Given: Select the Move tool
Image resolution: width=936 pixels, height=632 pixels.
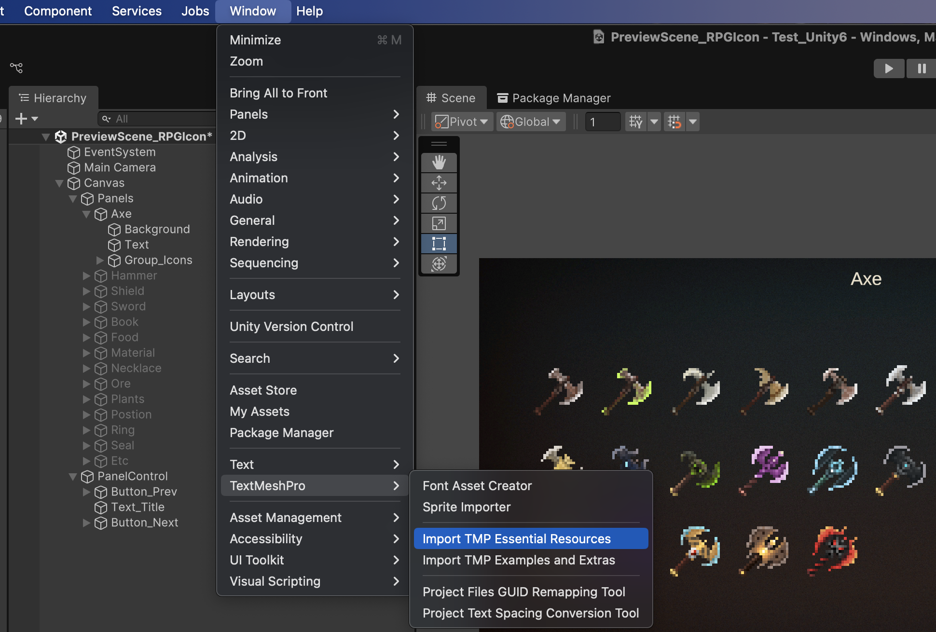Looking at the screenshot, I should click(x=439, y=183).
